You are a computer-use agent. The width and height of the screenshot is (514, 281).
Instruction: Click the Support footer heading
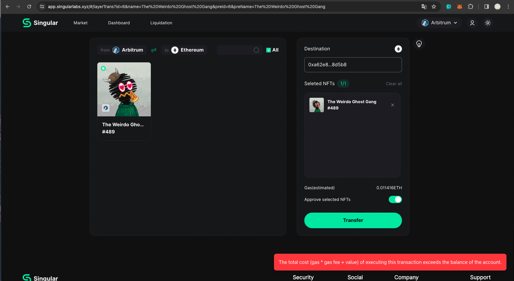pyautogui.click(x=480, y=277)
